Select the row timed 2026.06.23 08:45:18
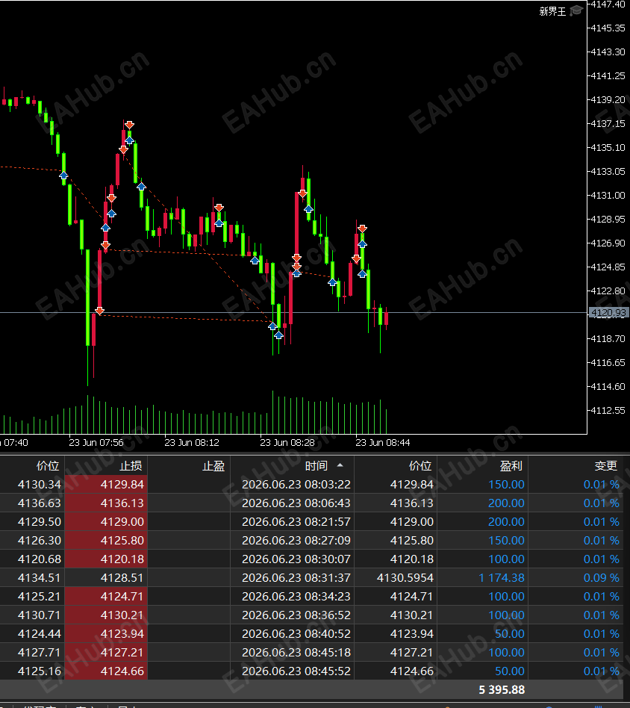Image resolution: width=630 pixels, height=708 pixels. (x=311, y=653)
